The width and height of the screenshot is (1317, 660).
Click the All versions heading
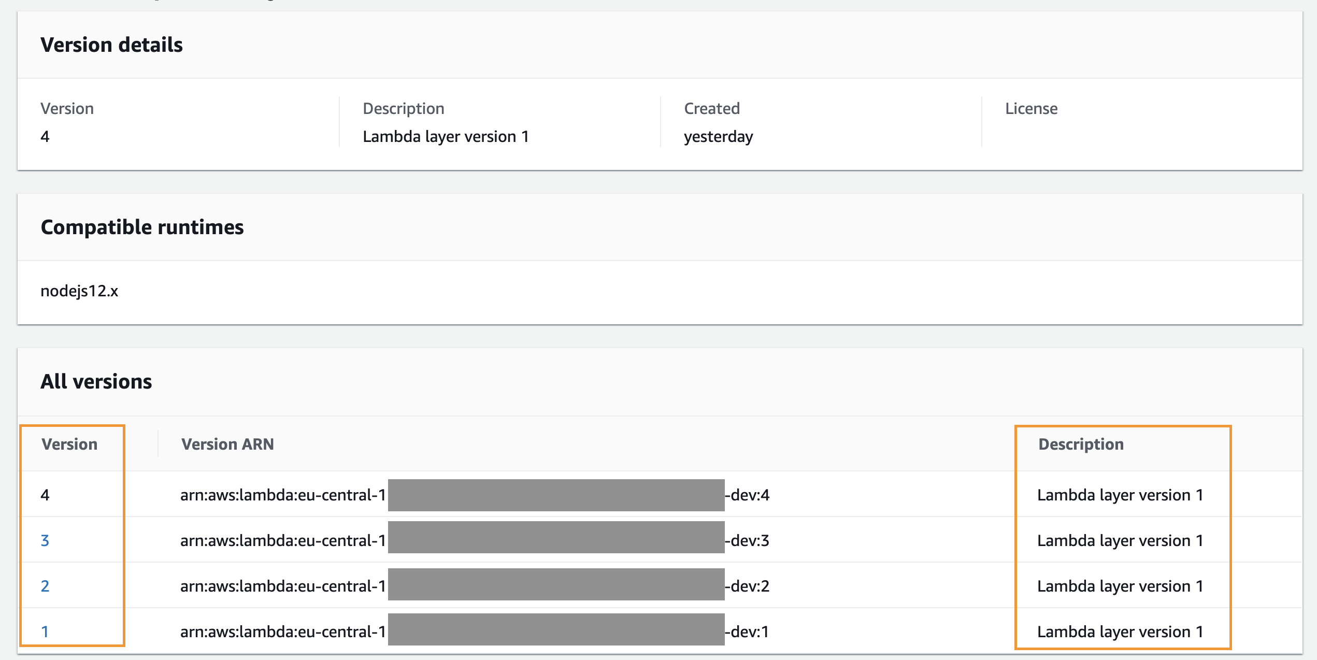tap(96, 382)
